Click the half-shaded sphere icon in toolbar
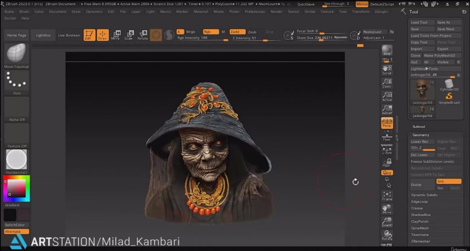The width and height of the screenshot is (470, 251). 169,35
